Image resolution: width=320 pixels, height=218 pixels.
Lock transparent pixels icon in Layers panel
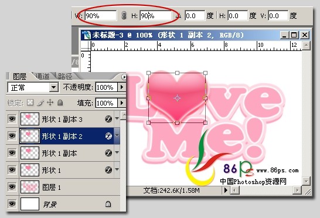(x=30, y=103)
